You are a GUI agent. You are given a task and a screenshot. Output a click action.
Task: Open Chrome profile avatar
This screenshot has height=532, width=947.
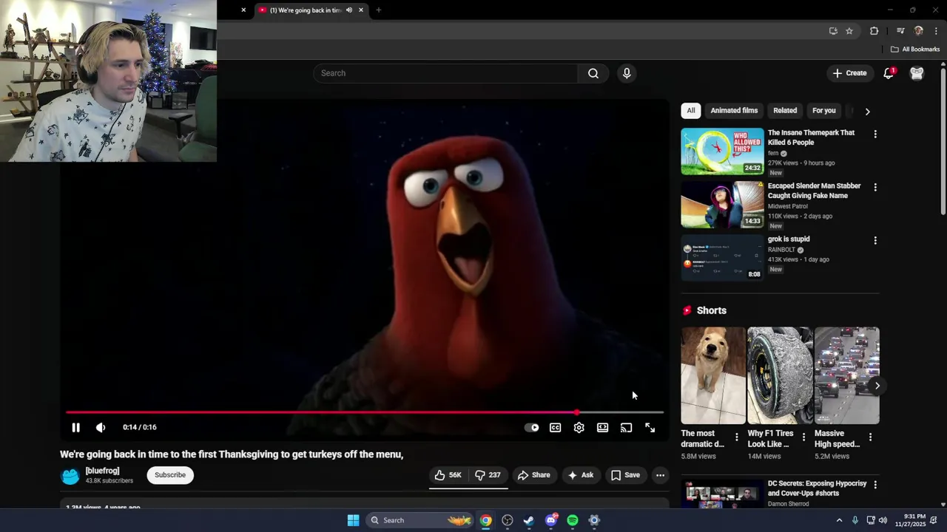919,31
